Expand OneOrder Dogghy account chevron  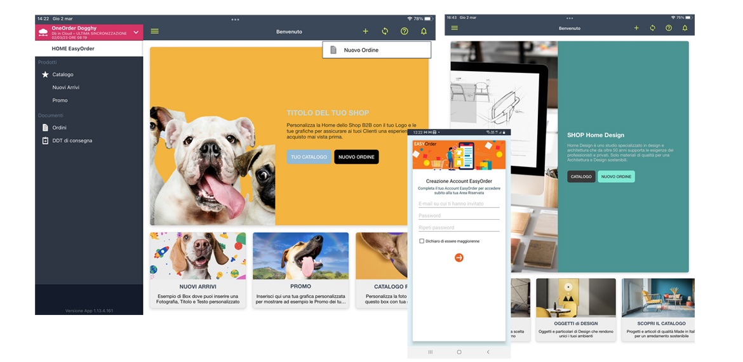pyautogui.click(x=136, y=32)
